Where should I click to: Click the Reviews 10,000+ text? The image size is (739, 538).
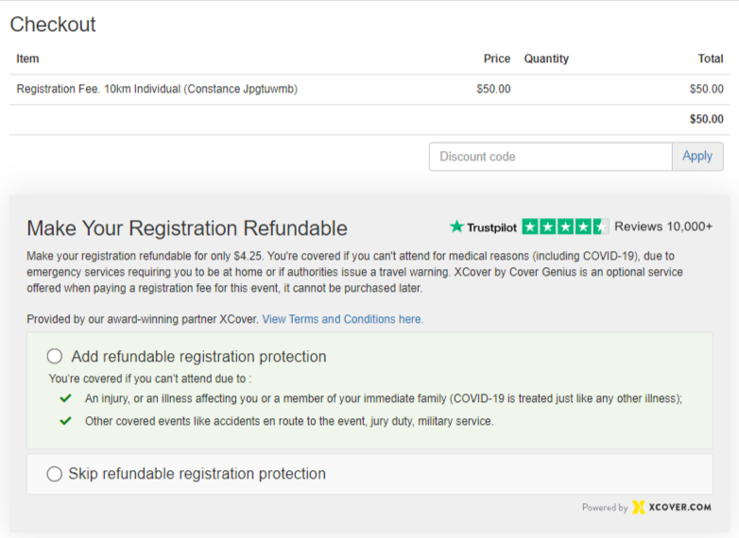coord(663,227)
